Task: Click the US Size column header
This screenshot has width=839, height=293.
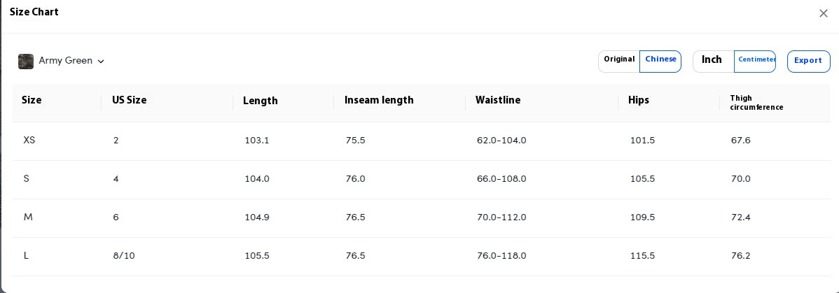Action: 129,99
